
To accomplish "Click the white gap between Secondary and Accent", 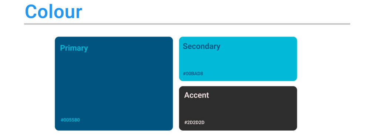I will (238, 84).
